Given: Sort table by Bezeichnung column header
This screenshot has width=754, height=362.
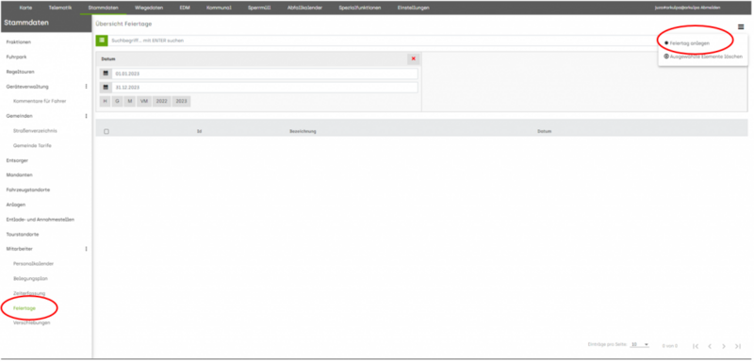Looking at the screenshot, I should coord(303,131).
